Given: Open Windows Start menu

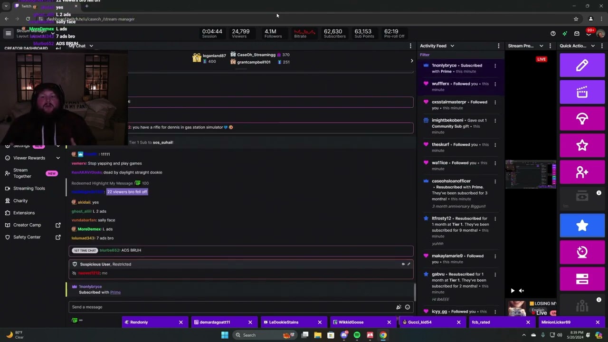Looking at the screenshot, I should pos(225,335).
